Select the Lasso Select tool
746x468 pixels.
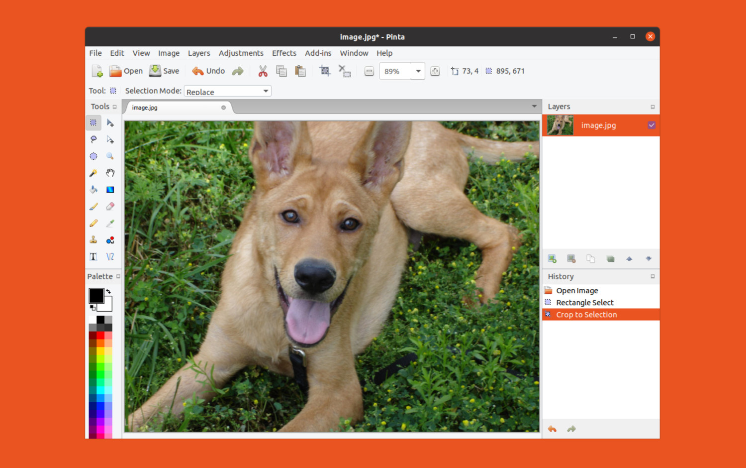pyautogui.click(x=93, y=139)
